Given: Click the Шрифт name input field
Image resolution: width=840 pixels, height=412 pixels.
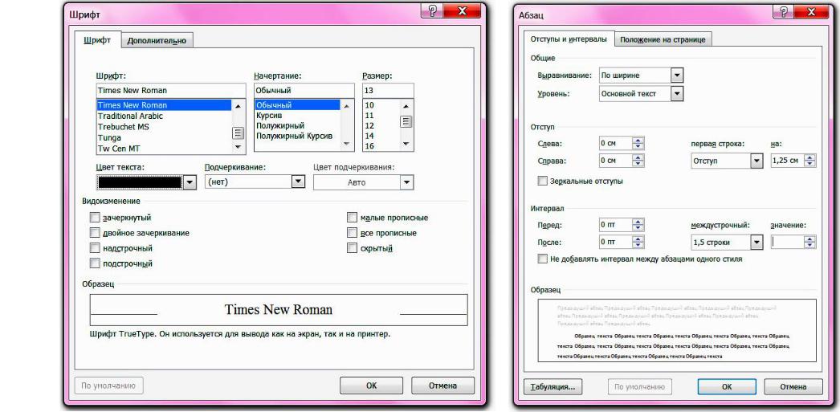Looking at the screenshot, I should point(171,91).
